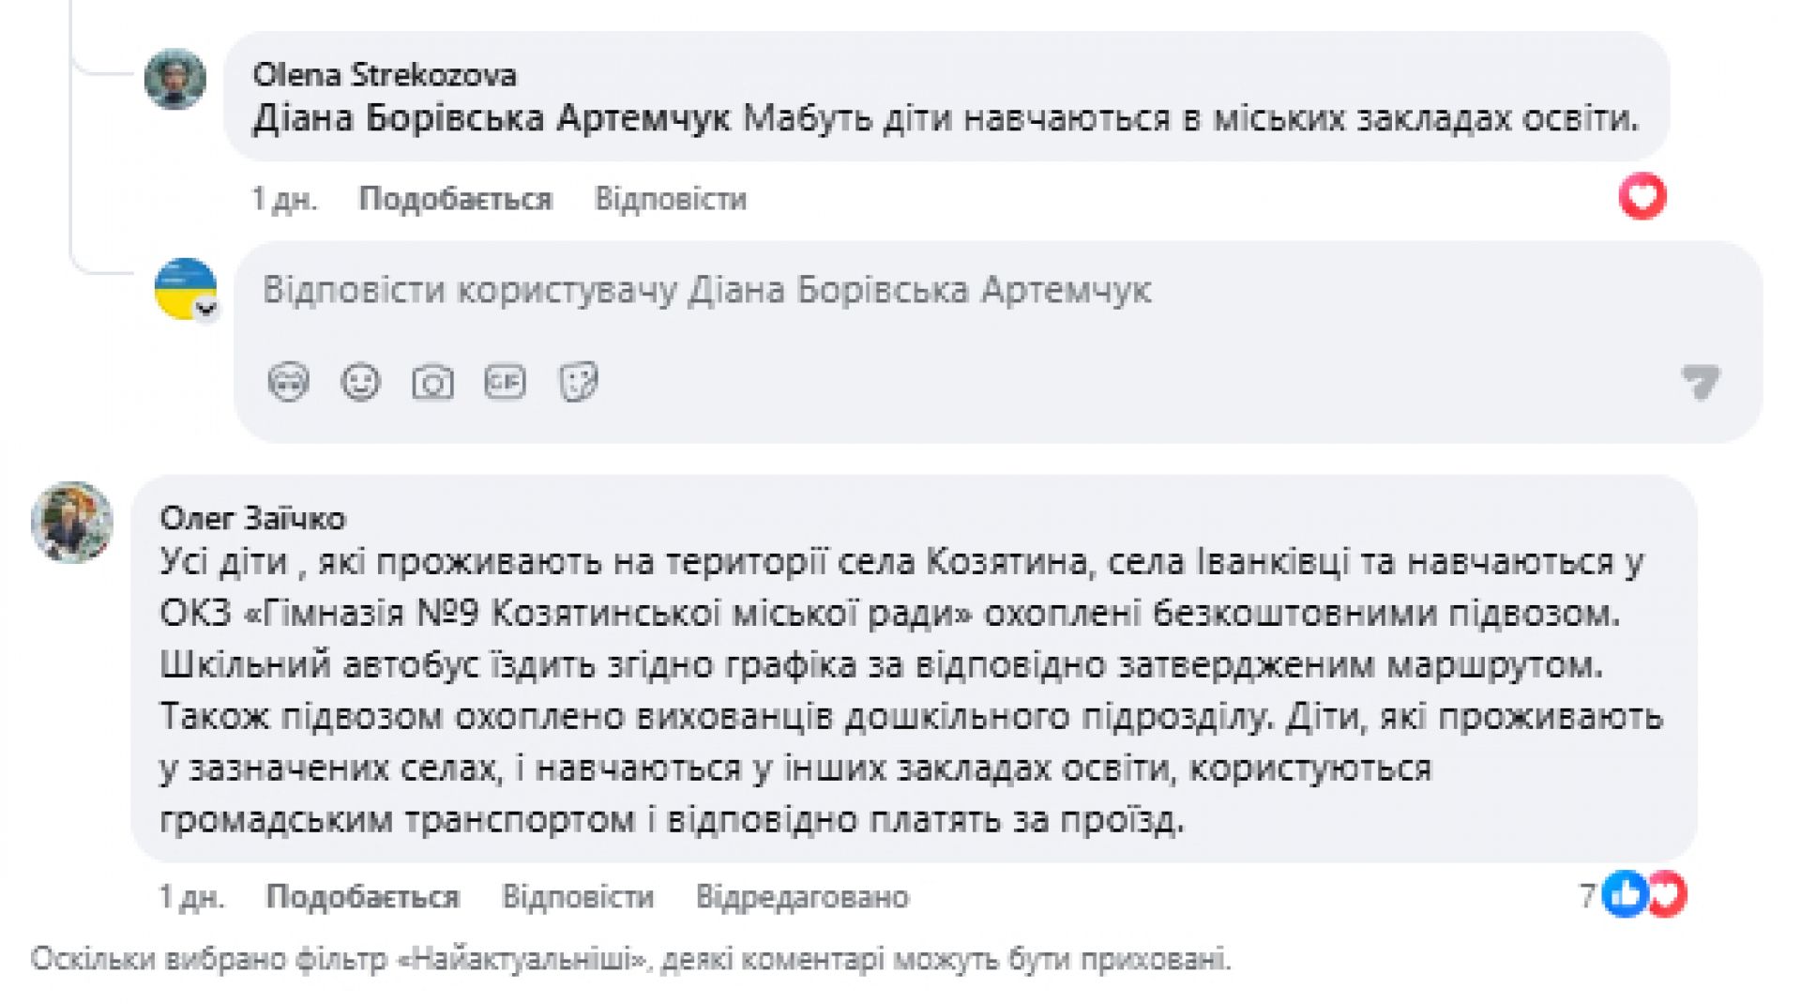
Task: Open like reactions on Oleg's comment
Action: click(x=1625, y=894)
